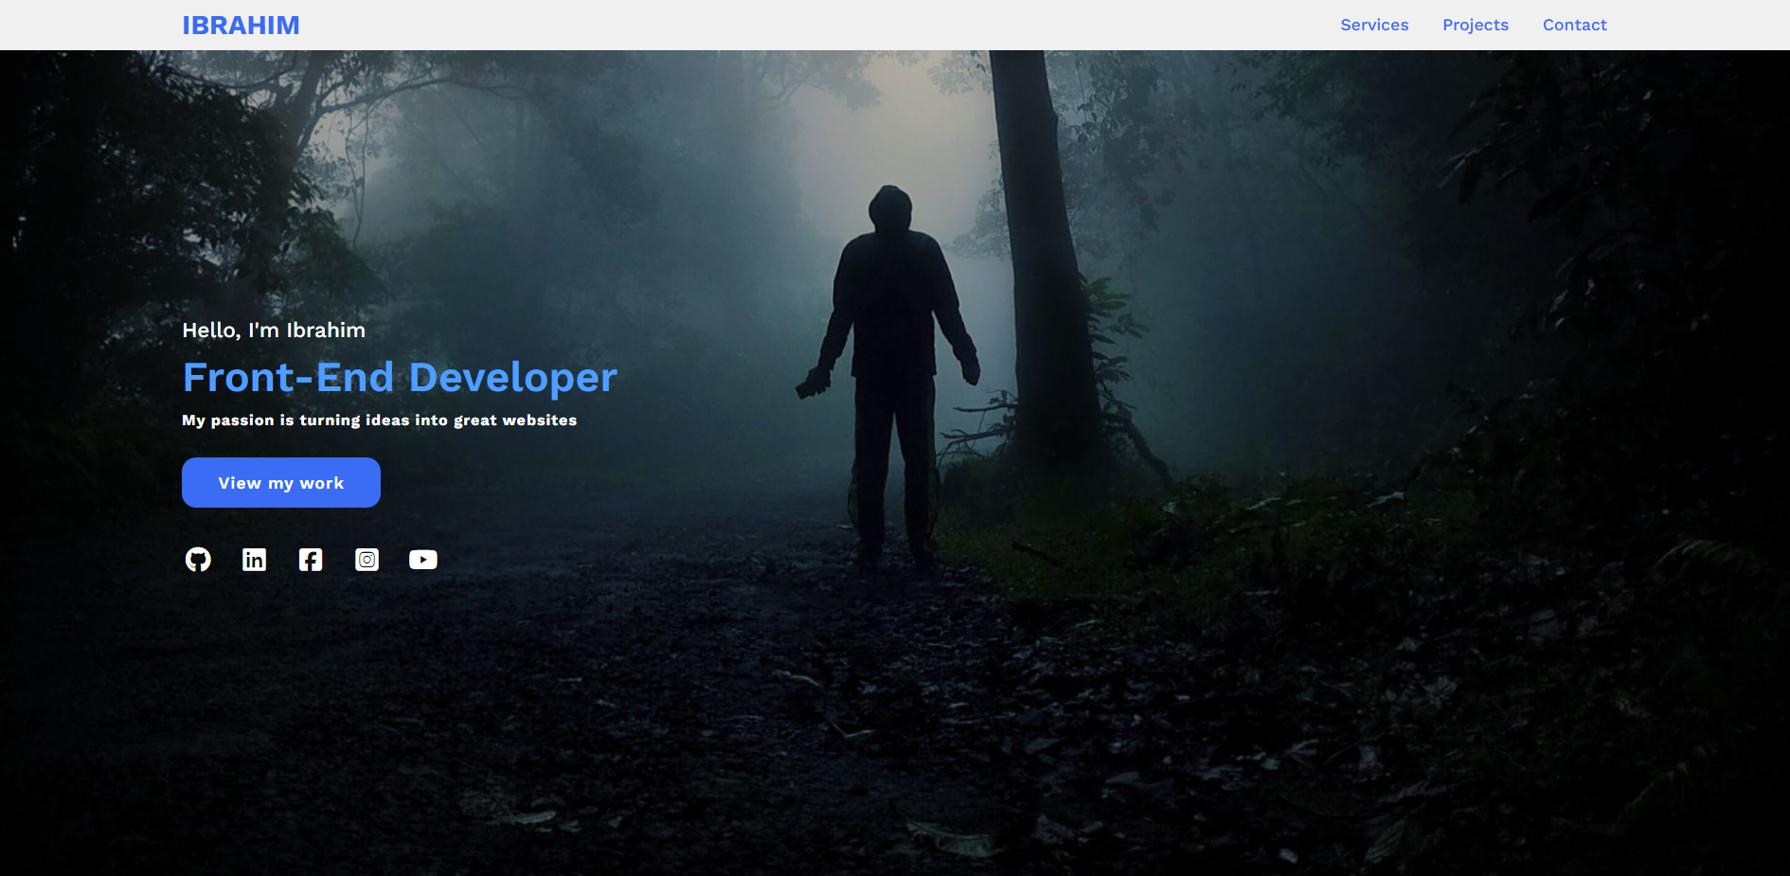Visit the Facebook icon link
Image resolution: width=1790 pixels, height=876 pixels.
click(311, 560)
